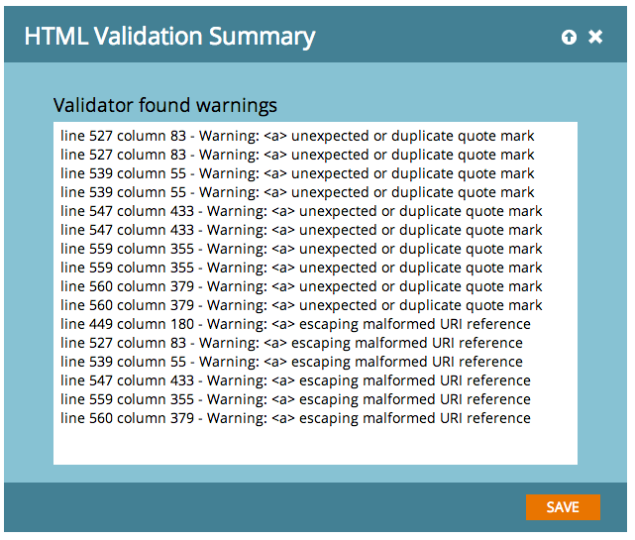Select line 560 malformed URI reference warning
This screenshot has height=540, width=635.
pos(295,418)
